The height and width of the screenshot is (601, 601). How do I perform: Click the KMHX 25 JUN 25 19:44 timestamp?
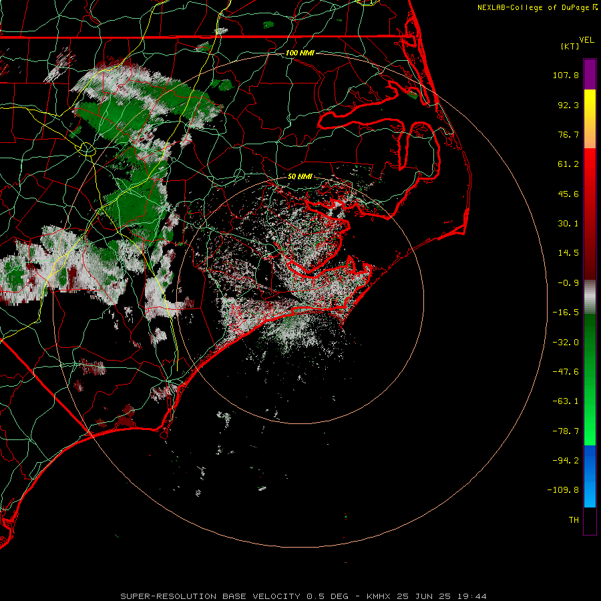click(x=427, y=596)
